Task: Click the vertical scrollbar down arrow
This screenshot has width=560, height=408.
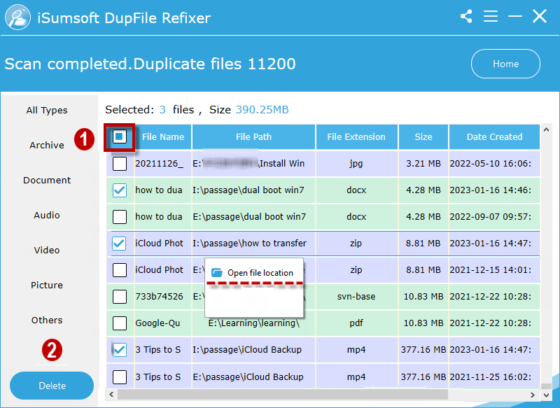Action: (x=546, y=395)
